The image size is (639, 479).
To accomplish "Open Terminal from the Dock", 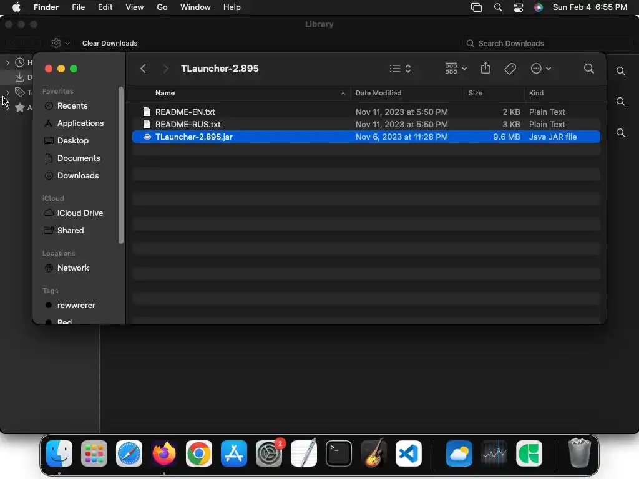I will click(339, 453).
